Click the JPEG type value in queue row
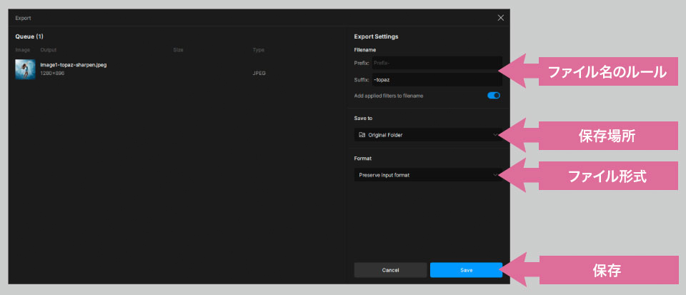Image resolution: width=686 pixels, height=295 pixels. tap(259, 73)
